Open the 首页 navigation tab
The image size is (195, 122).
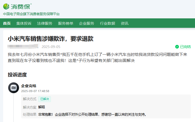click(7, 23)
